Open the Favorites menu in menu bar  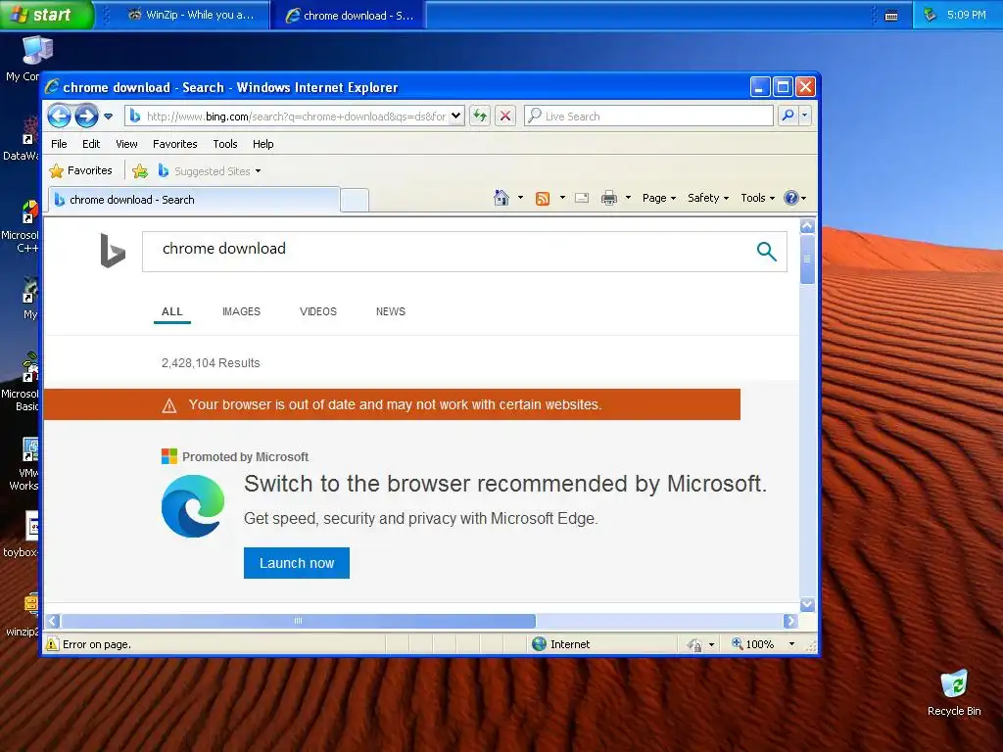174,144
